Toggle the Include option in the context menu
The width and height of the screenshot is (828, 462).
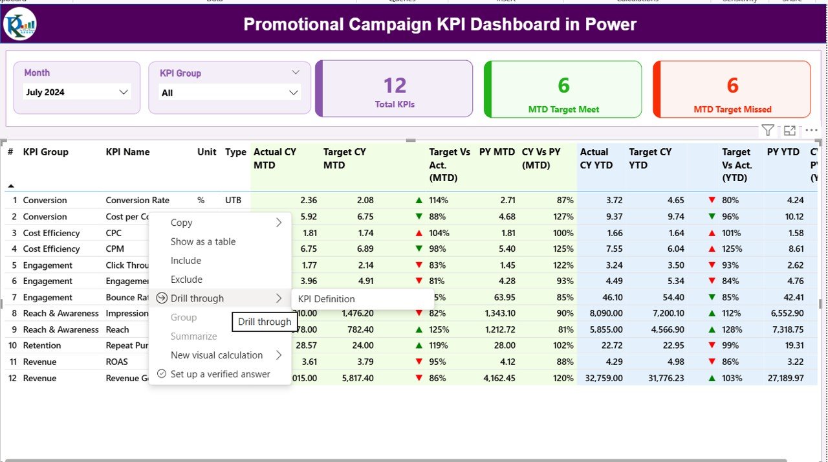[185, 260]
